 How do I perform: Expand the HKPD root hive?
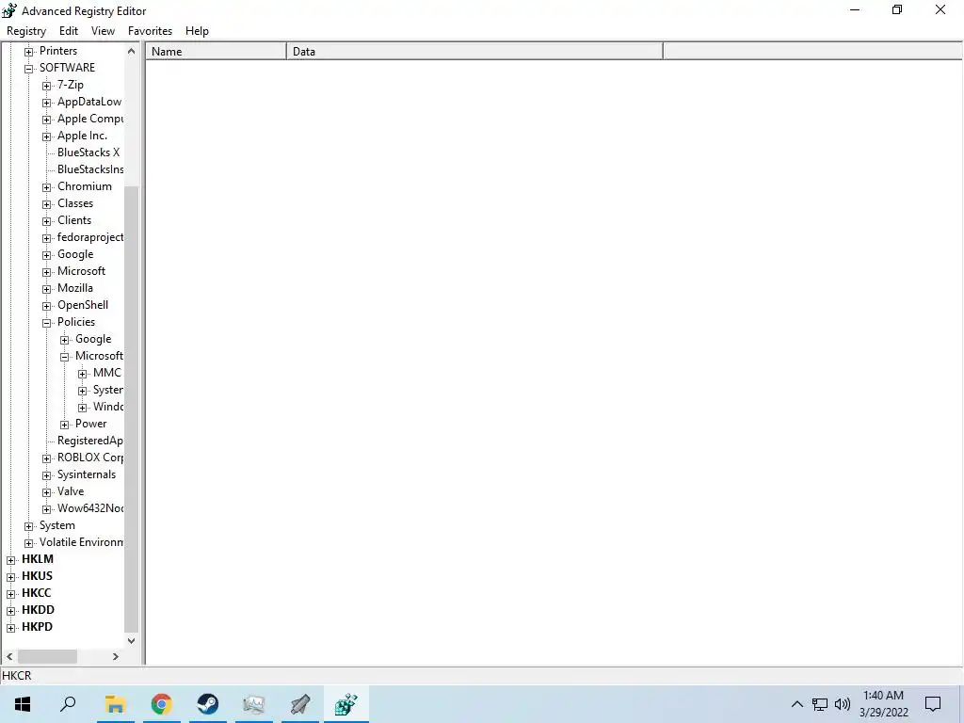tap(10, 628)
